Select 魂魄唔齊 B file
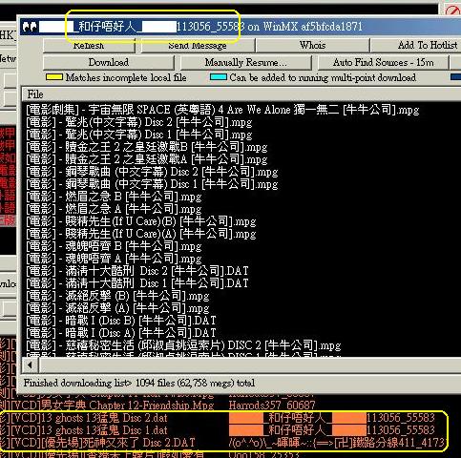This screenshot has width=461, height=458. (114, 246)
